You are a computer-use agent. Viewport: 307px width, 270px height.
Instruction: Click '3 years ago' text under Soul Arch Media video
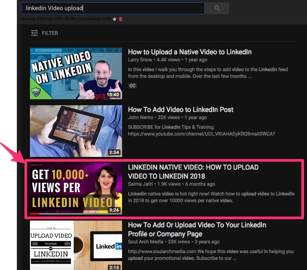[207, 242]
